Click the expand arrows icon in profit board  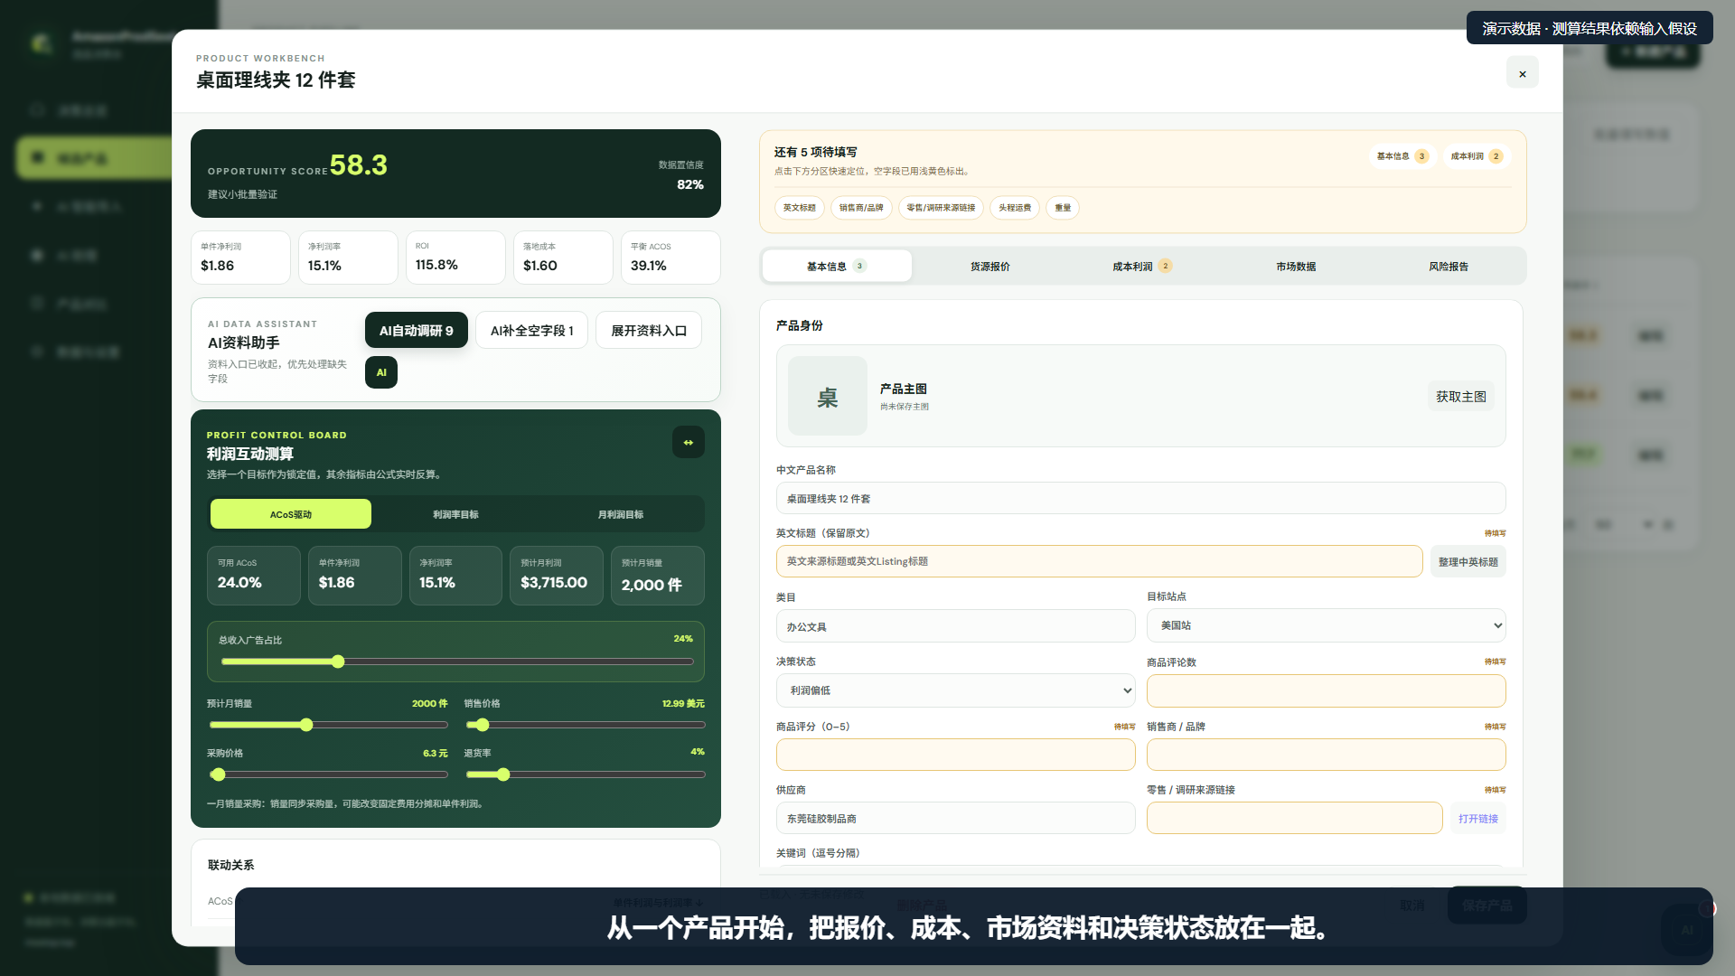[688, 442]
